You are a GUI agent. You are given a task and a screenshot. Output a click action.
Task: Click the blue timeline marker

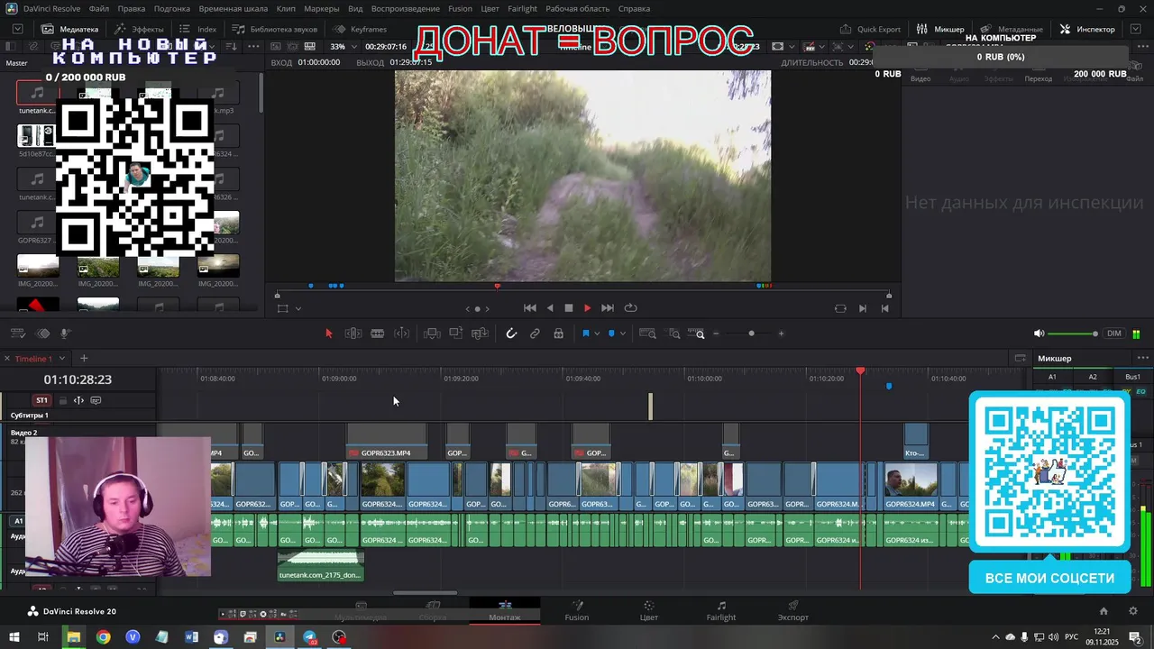[x=889, y=386]
